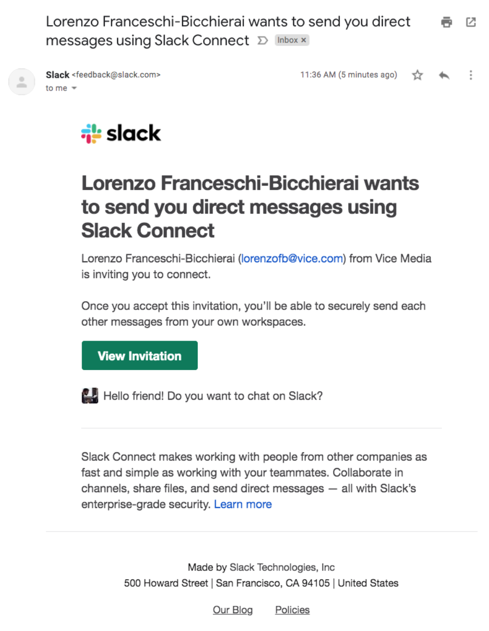489x631 pixels.
Task: Click the Slack sender name
Action: click(x=58, y=75)
